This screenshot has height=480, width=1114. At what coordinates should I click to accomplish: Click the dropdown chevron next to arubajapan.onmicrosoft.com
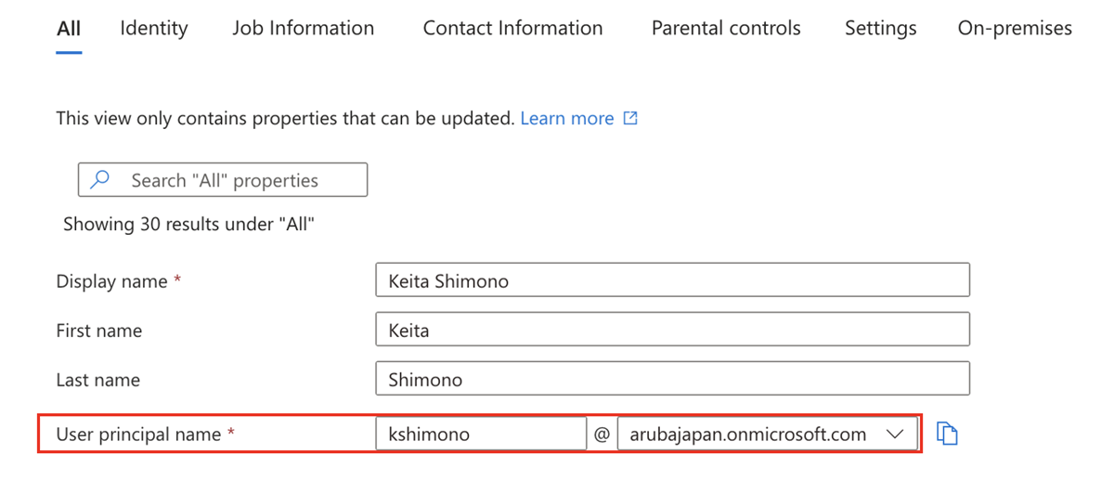[x=896, y=434]
